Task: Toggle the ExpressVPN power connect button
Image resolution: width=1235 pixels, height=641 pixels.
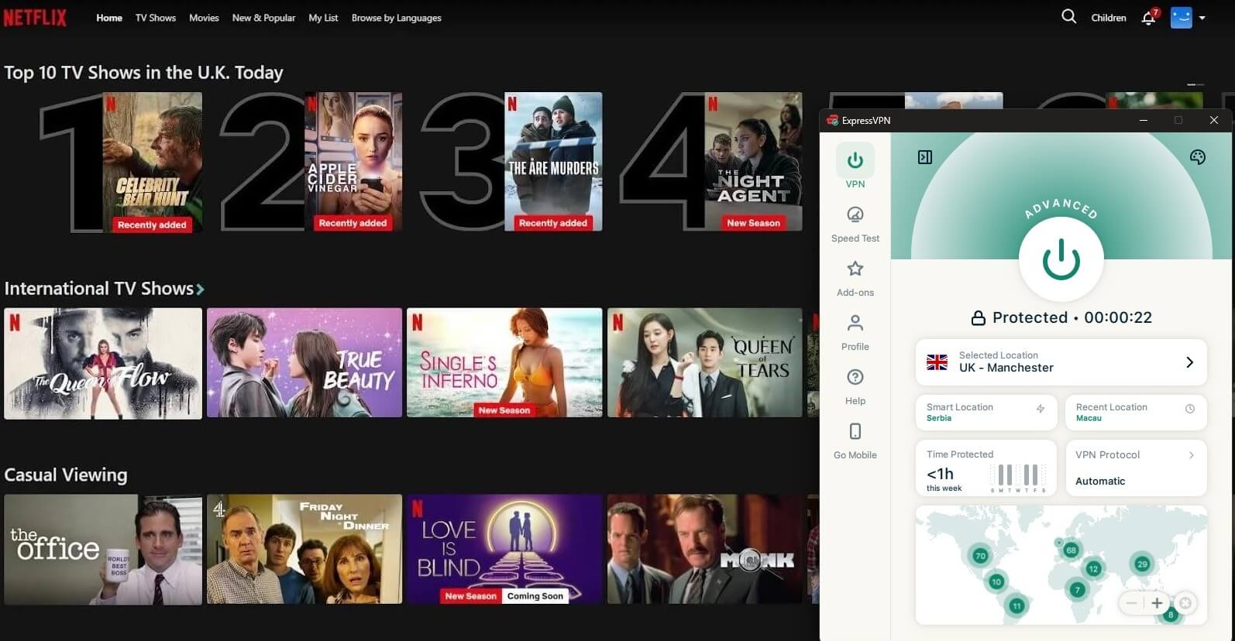Action: (x=1061, y=259)
